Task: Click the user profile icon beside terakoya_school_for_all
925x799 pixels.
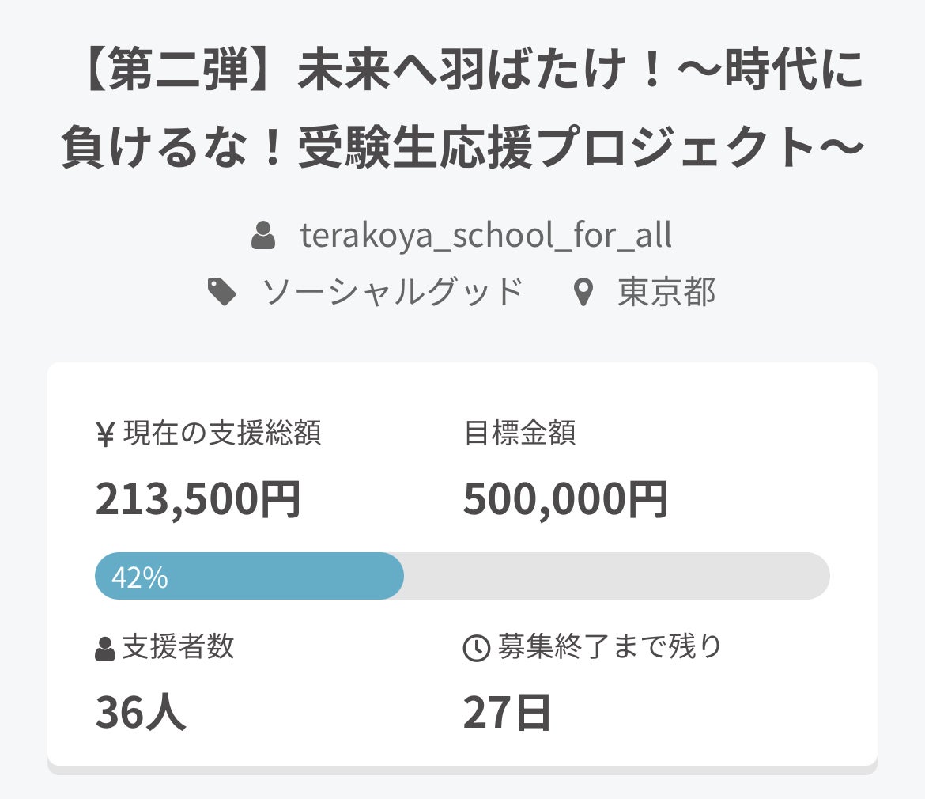Action: [263, 237]
